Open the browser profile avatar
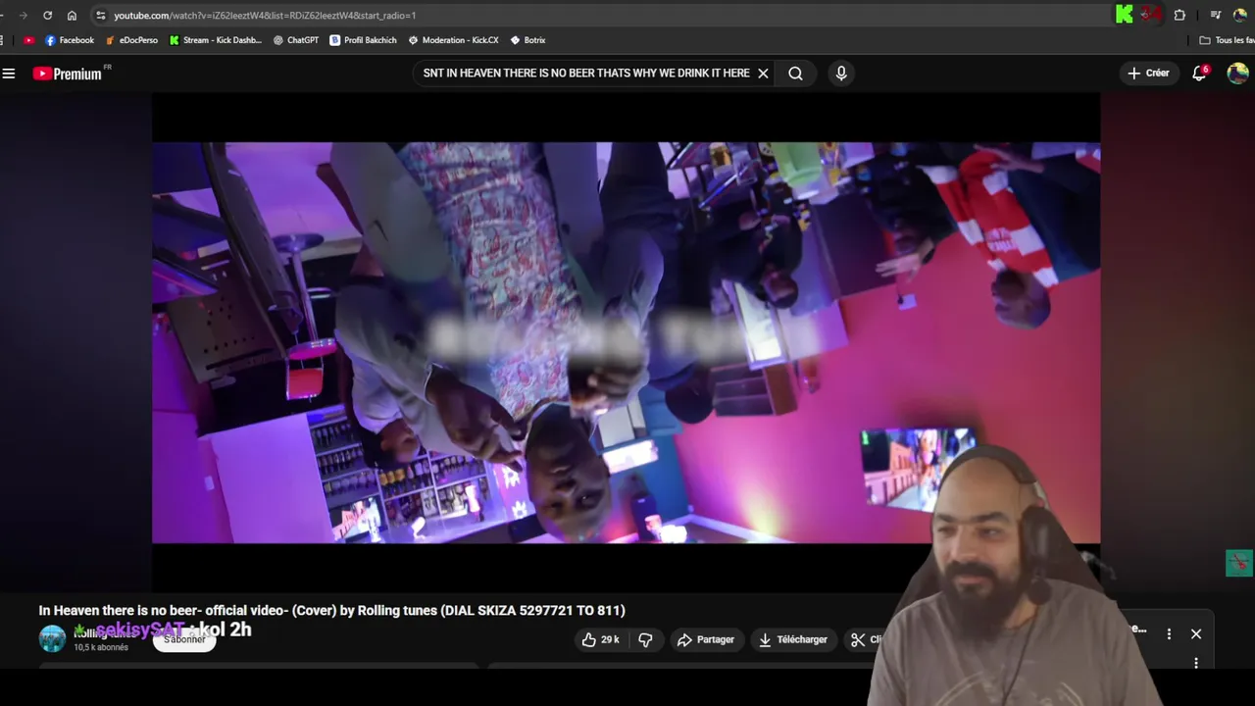Screen dimensions: 1255x706 tap(1240, 15)
